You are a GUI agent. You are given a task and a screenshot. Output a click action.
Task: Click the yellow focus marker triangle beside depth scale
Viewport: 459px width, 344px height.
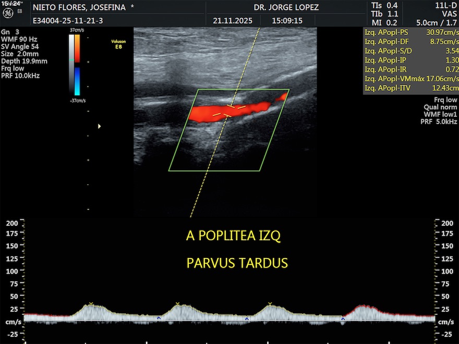100,126
